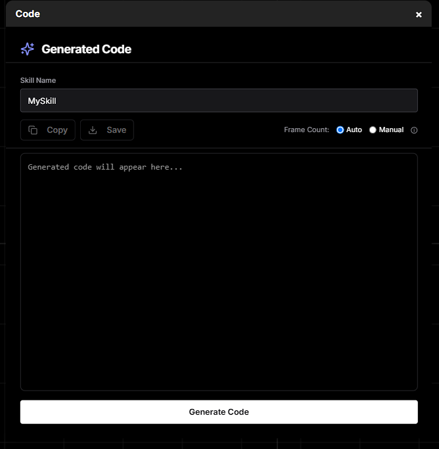Screen dimensions: 439x449
Task: Click the sparkle icon beside Generated Code
Action: 28,49
